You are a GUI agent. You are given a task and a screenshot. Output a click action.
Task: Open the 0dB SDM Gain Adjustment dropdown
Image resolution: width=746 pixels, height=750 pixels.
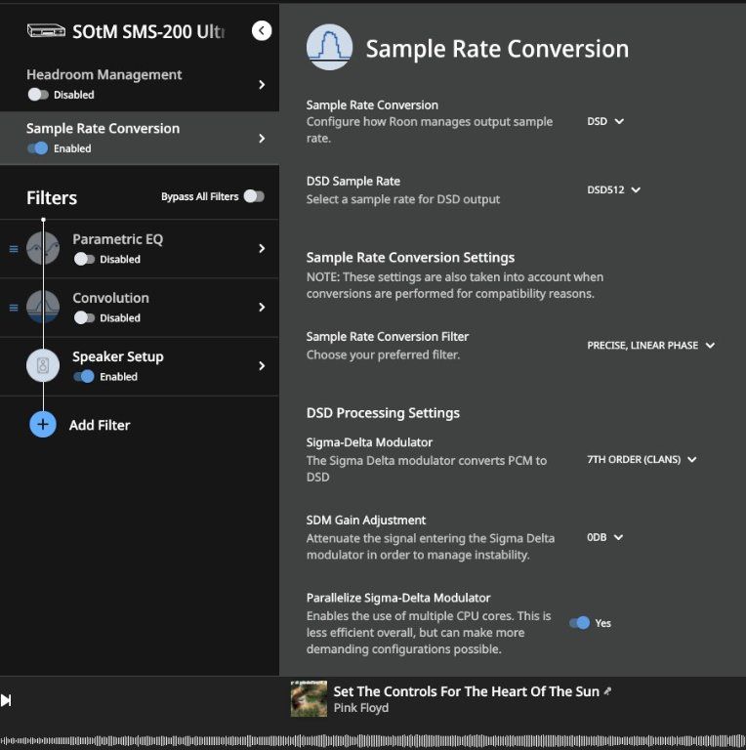(x=605, y=537)
